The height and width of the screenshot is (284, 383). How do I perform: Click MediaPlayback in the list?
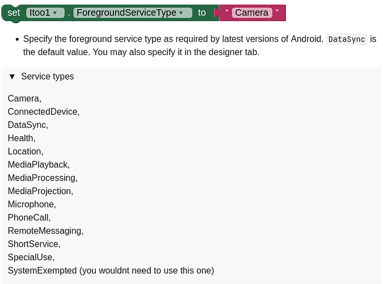pos(39,165)
